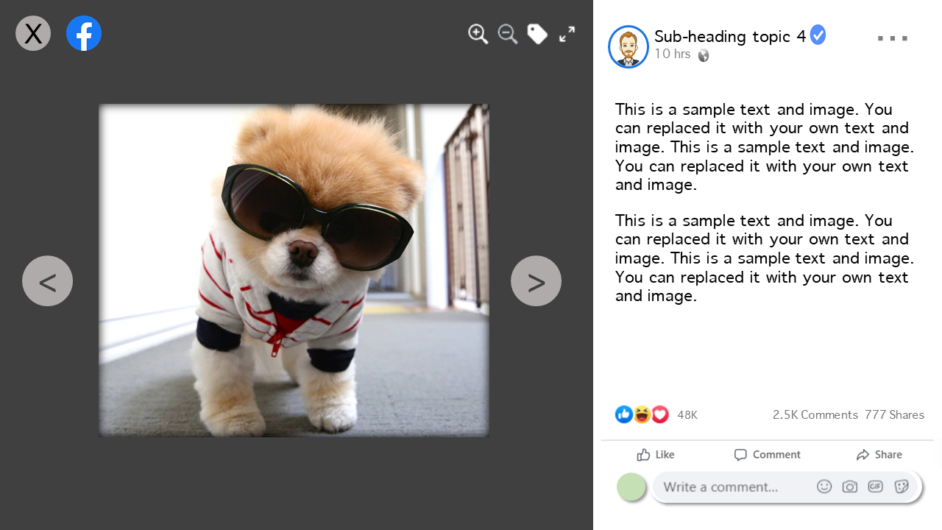Click the first sample text paragraph
The width and height of the screenshot is (942, 530).
765,147
